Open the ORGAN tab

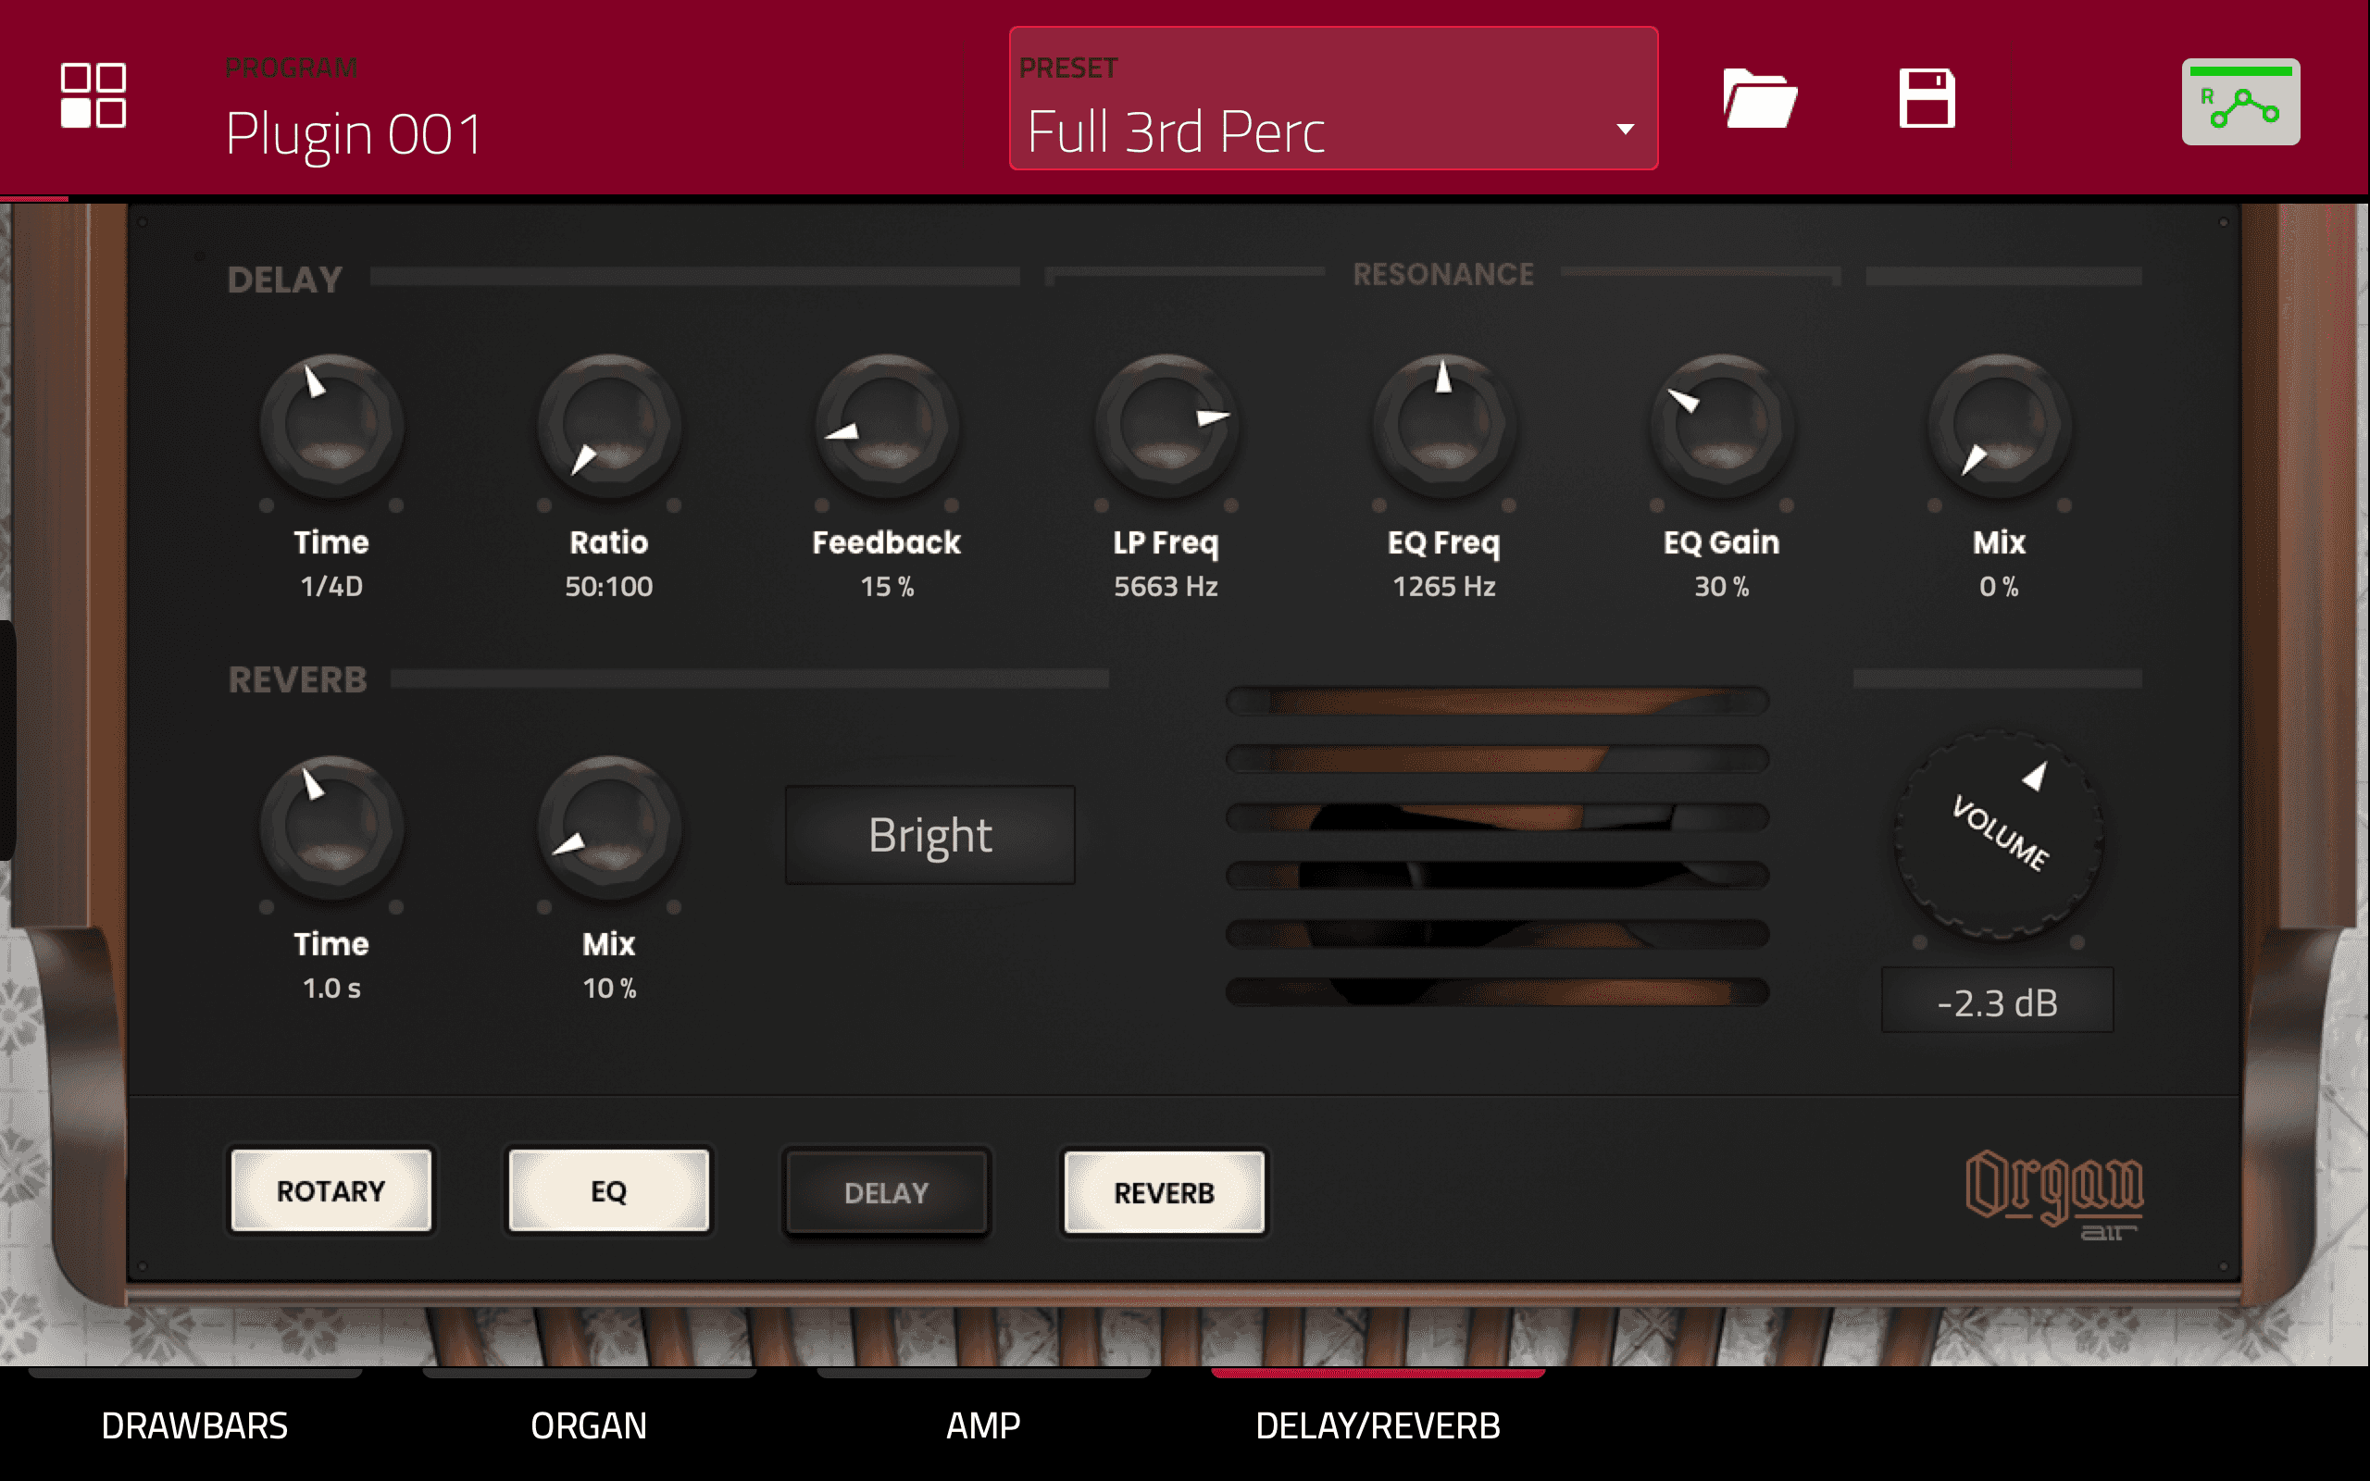589,1425
